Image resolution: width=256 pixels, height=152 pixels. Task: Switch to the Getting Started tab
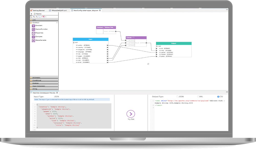pyautogui.click(x=37, y=10)
